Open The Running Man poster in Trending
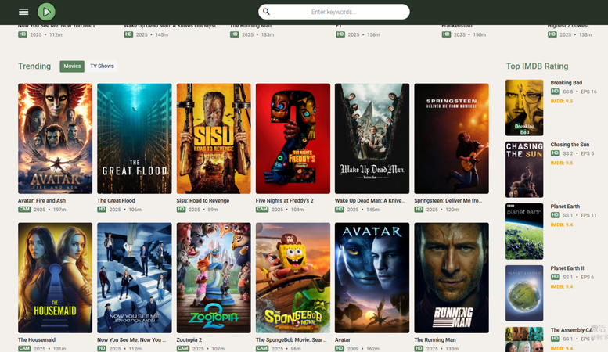 pyautogui.click(x=452, y=278)
